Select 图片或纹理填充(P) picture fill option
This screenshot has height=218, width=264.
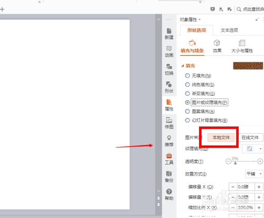click(206, 103)
